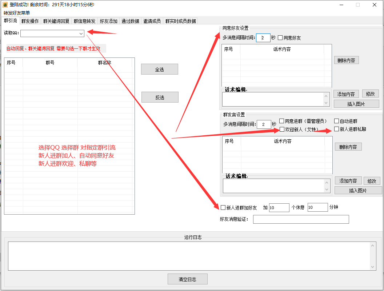This screenshot has height=291, width=384.
Task: Click 添加内容 in 群发言设置
Action: click(348, 180)
